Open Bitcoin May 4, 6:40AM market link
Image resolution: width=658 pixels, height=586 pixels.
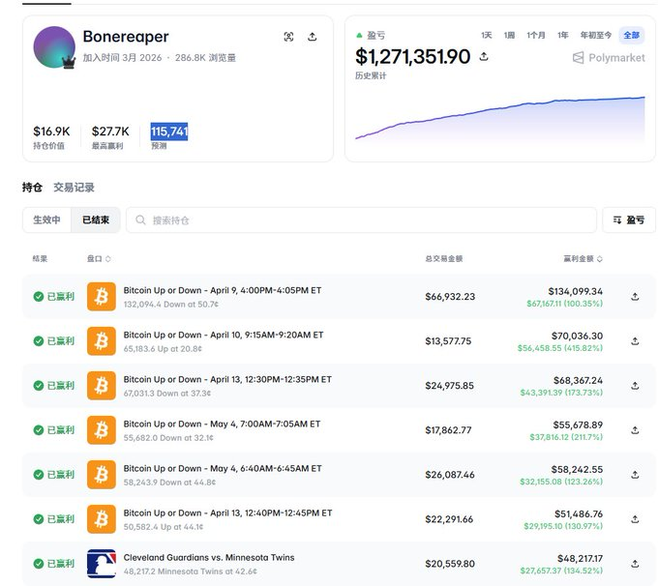pos(223,468)
